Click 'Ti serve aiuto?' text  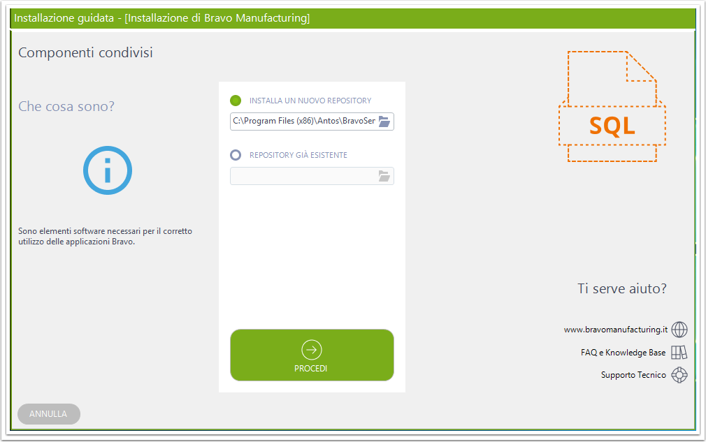click(x=622, y=288)
